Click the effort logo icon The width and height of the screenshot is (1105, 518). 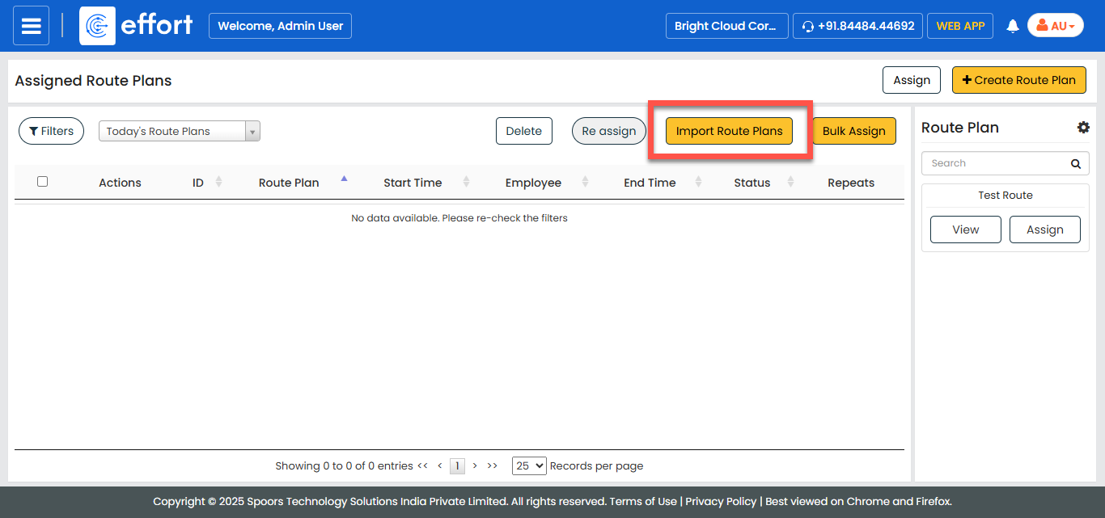coord(97,26)
